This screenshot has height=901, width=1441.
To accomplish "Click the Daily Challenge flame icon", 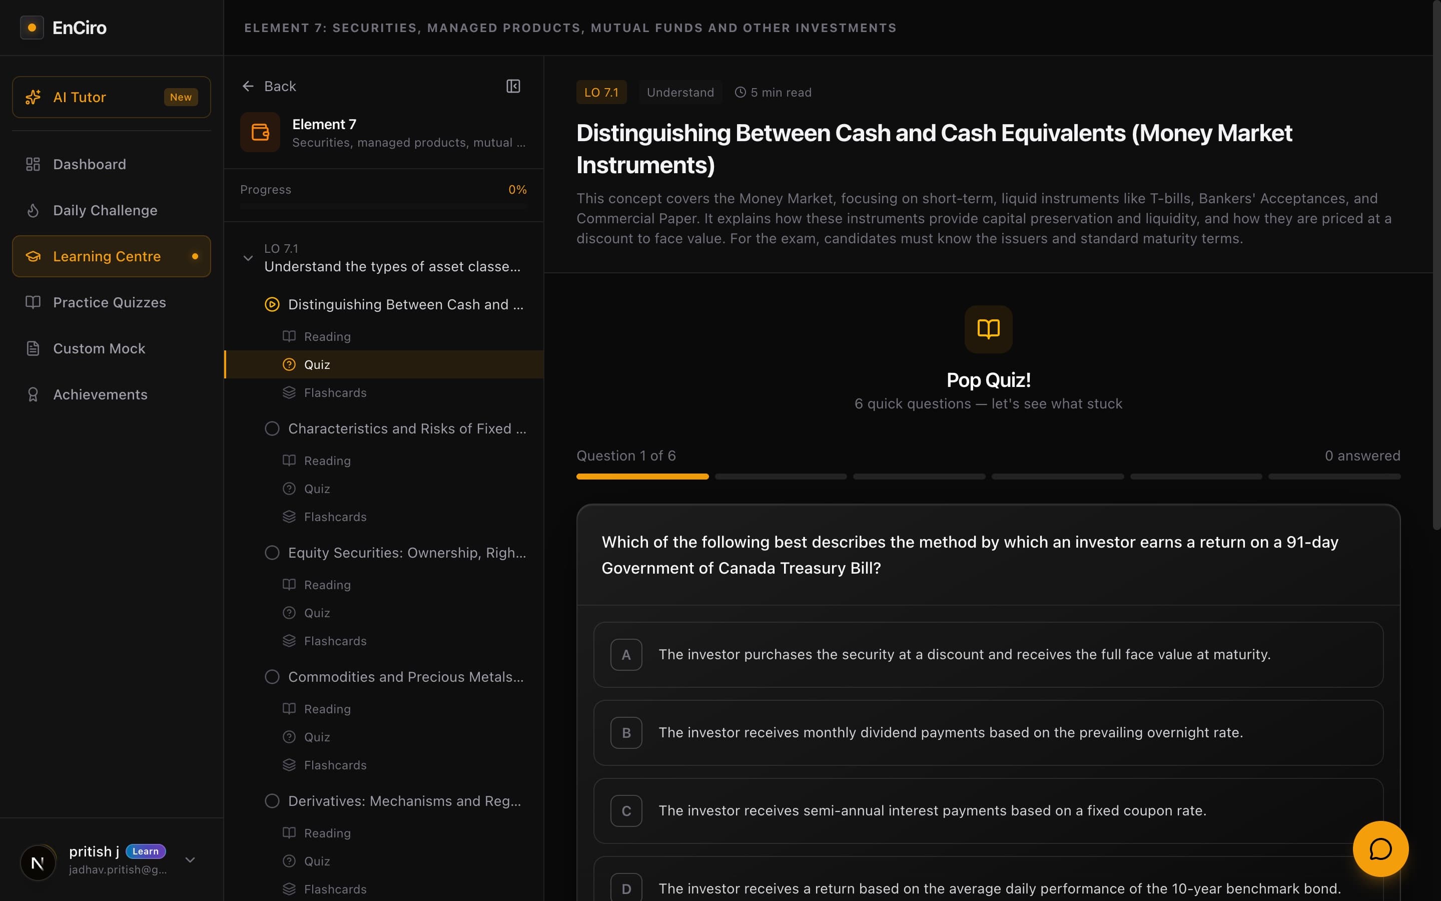I will [x=33, y=210].
